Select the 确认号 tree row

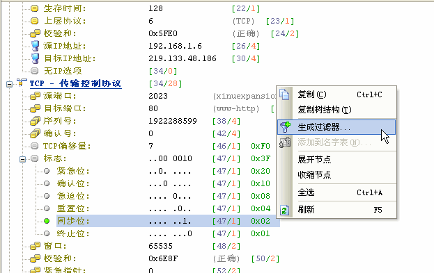60,133
